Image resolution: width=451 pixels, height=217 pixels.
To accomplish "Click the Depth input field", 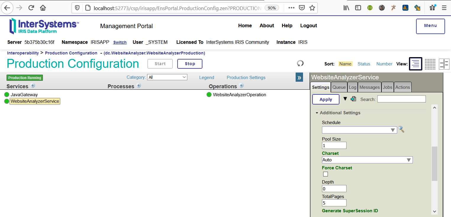I will pos(334,189).
